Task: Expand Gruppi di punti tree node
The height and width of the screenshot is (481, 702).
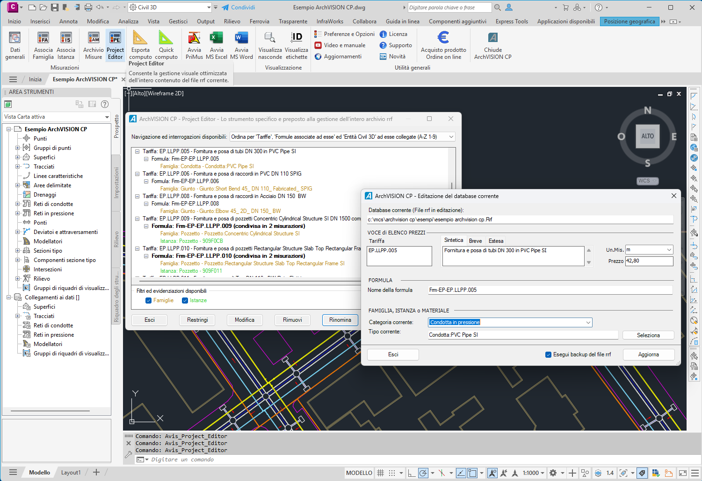Action: pyautogui.click(x=18, y=148)
